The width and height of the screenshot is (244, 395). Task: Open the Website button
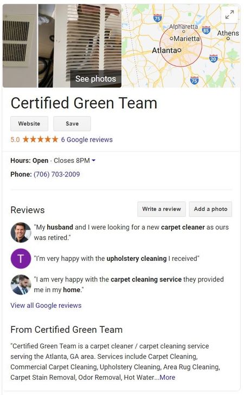29,124
